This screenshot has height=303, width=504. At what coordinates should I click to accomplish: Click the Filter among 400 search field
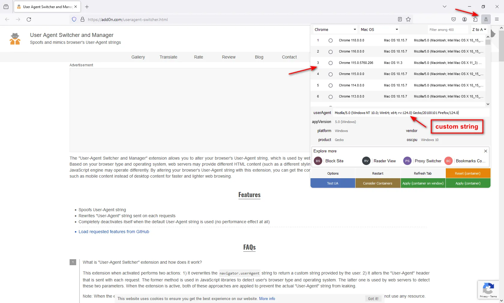[448, 30]
